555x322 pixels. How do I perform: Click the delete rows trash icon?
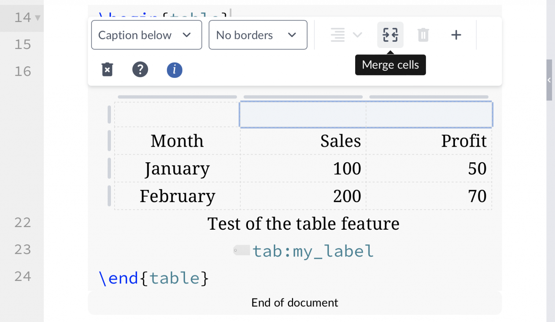coord(423,35)
